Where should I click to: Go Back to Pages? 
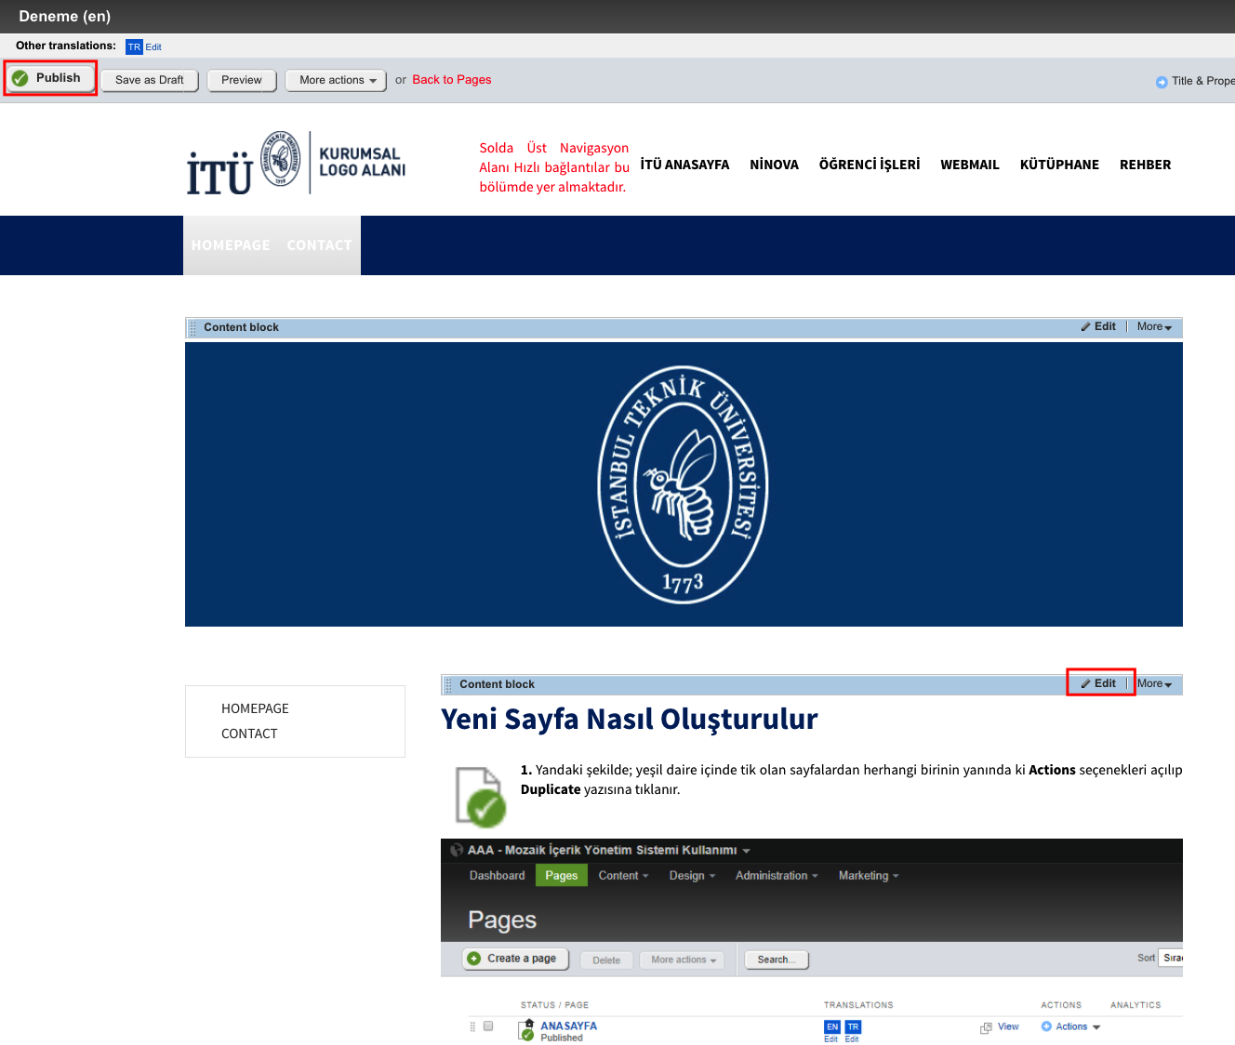(x=452, y=80)
